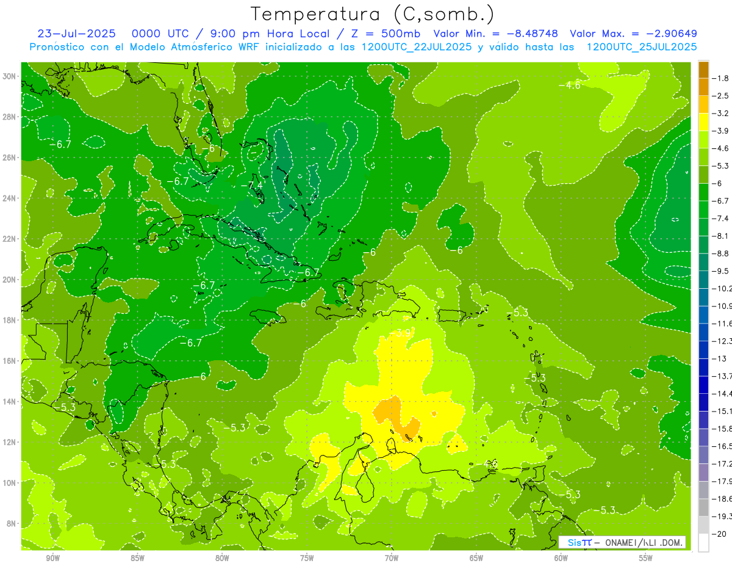The image size is (732, 566).
Task: Pick color bar segment between -10.9 and -11.6
Action: pyautogui.click(x=703, y=314)
